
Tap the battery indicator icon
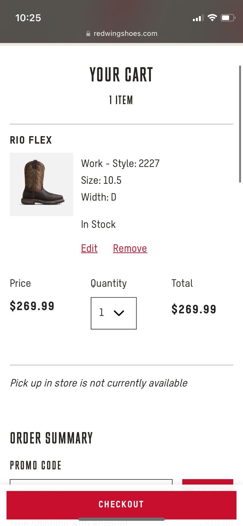click(228, 18)
